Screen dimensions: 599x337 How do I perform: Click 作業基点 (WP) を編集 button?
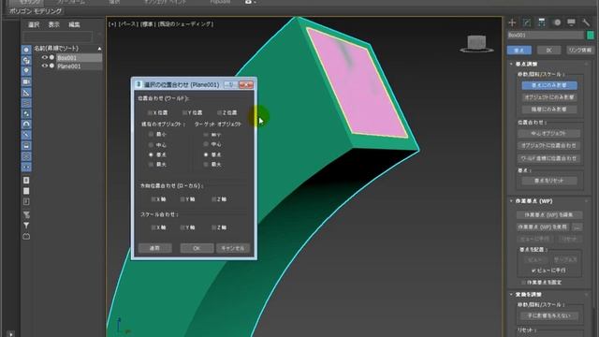(549, 215)
